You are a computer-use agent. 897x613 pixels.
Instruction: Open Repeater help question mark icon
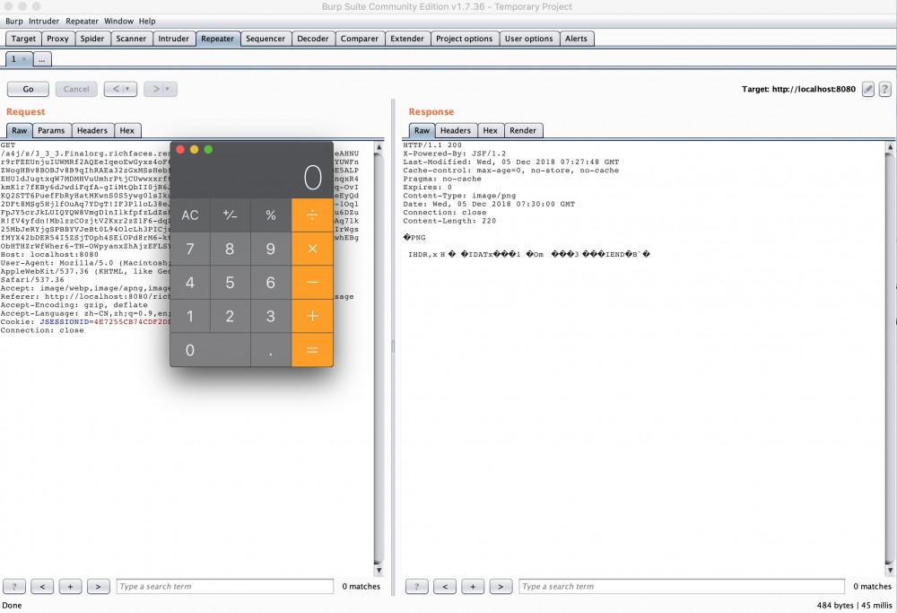(x=884, y=89)
